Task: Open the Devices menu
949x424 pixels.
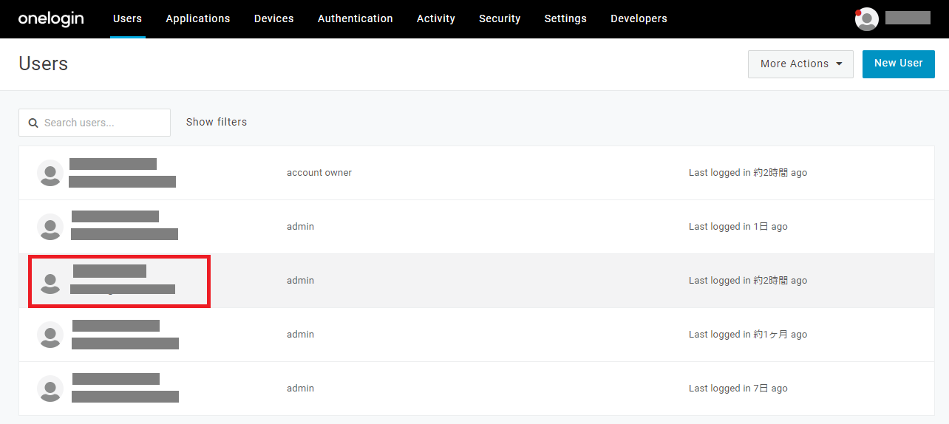Action: 274,18
